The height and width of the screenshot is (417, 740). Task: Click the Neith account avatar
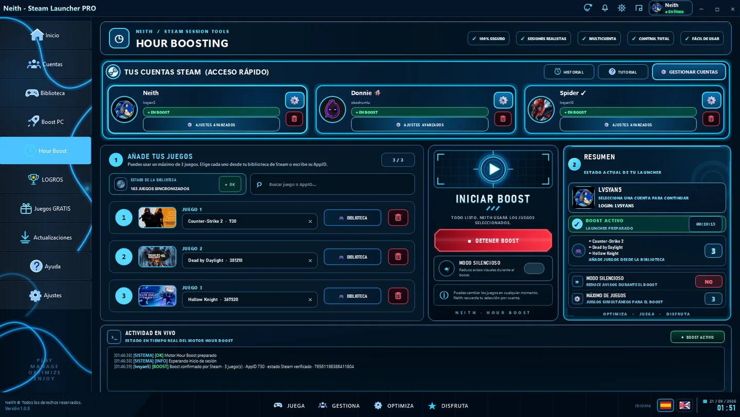point(124,110)
